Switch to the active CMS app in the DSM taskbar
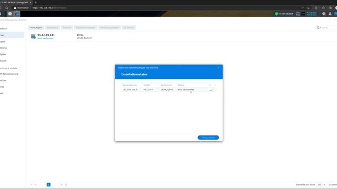This screenshot has height=189, width=337. coord(17,14)
